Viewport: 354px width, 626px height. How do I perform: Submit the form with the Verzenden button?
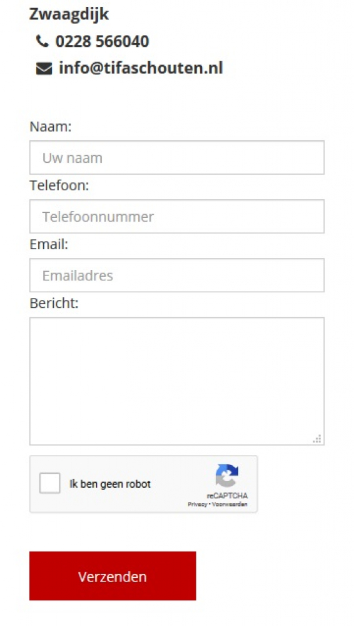[x=113, y=576]
